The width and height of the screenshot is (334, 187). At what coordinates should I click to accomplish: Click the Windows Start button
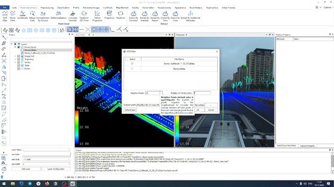(4, 183)
